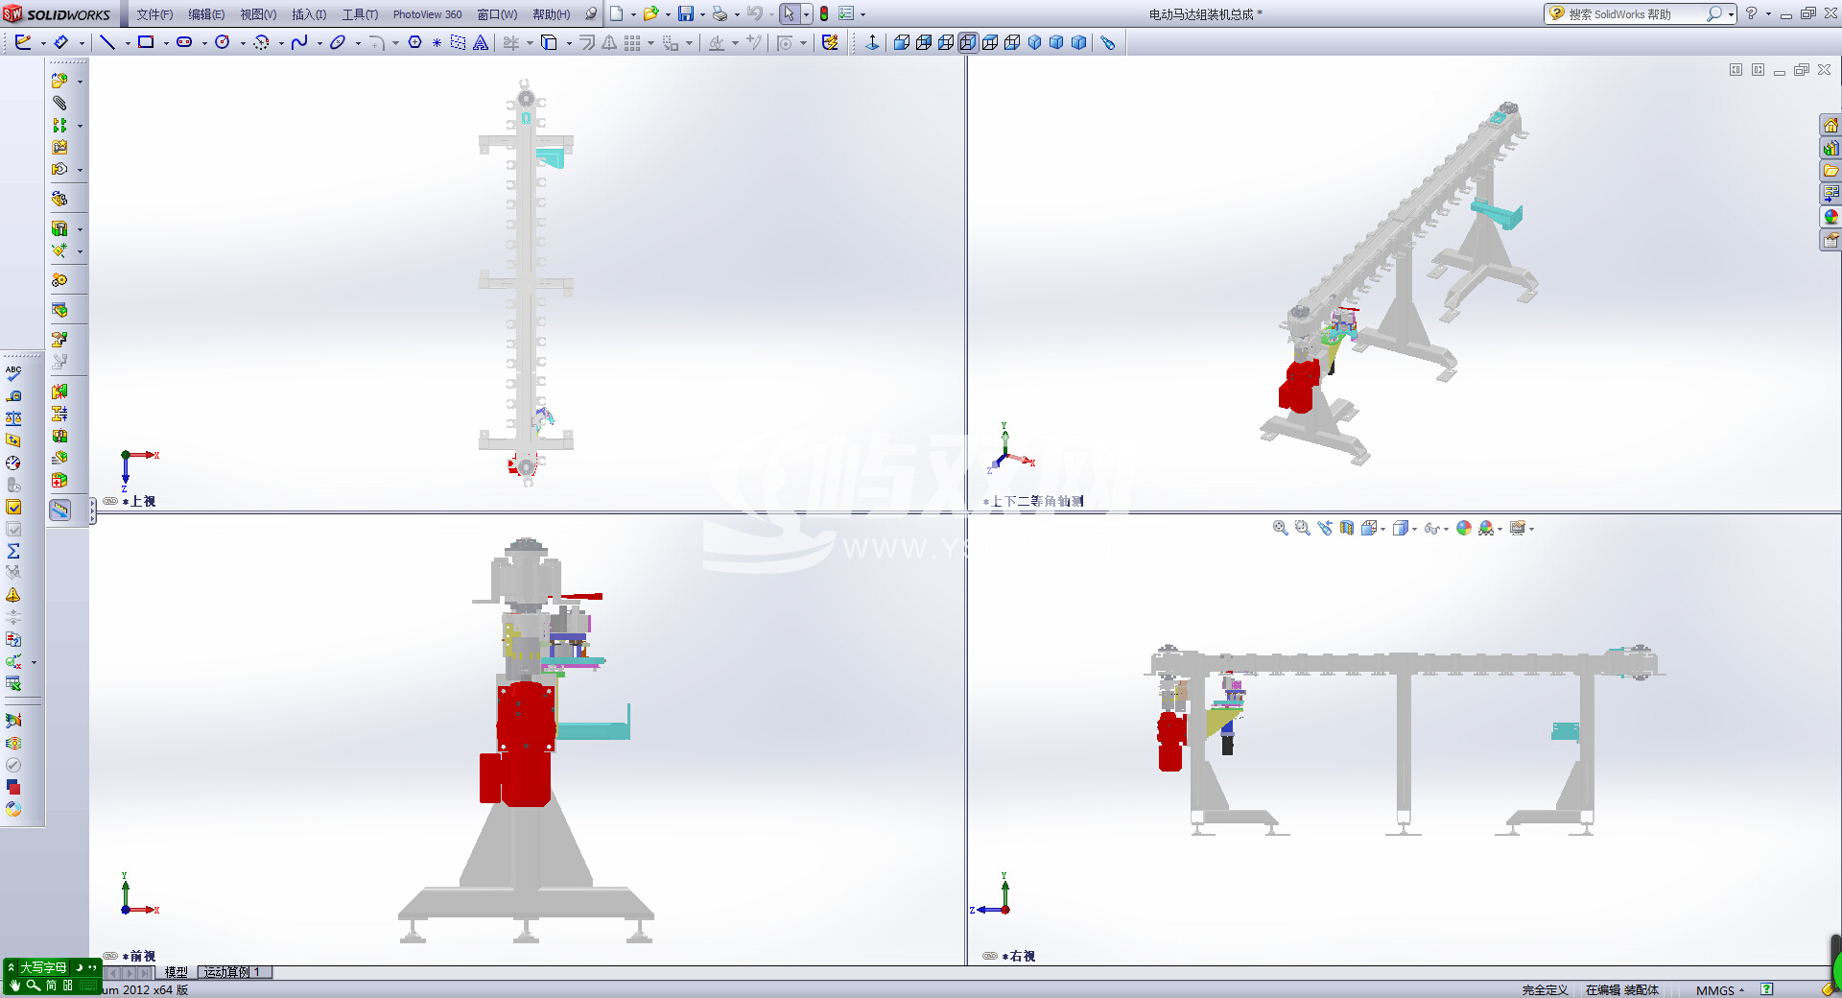Click the Insert Components icon
The width and height of the screenshot is (1842, 998).
[x=59, y=81]
